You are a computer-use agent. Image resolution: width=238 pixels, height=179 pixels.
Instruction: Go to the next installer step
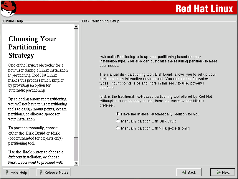click(223, 173)
